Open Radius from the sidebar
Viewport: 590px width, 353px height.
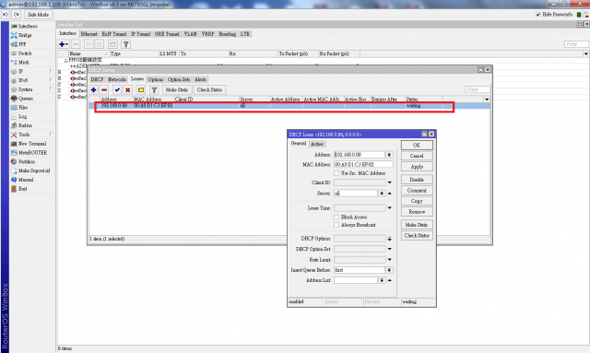[25, 125]
